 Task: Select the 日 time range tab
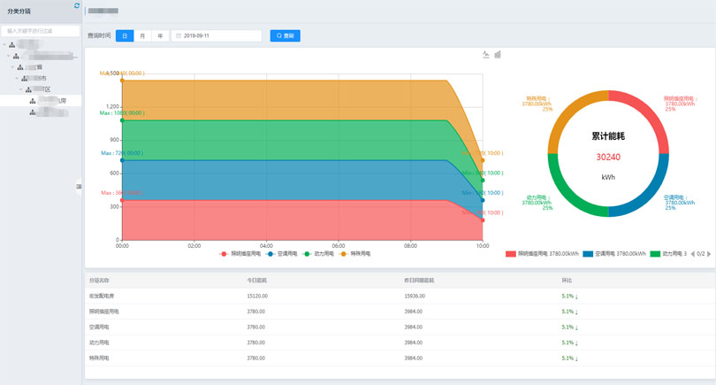coord(124,36)
